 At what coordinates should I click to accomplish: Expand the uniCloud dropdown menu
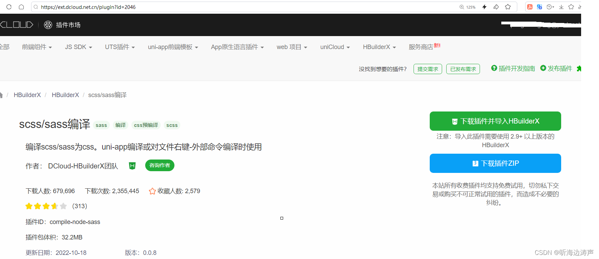[335, 47]
